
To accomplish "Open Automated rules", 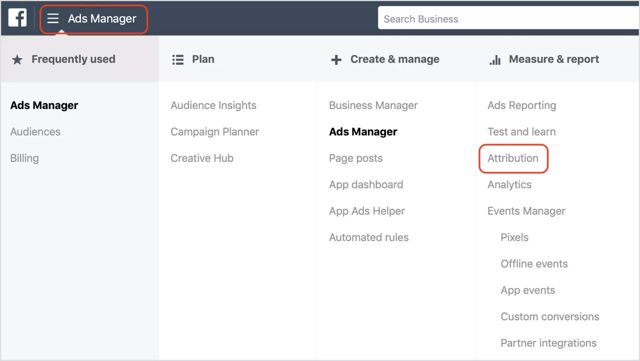I will [x=369, y=237].
